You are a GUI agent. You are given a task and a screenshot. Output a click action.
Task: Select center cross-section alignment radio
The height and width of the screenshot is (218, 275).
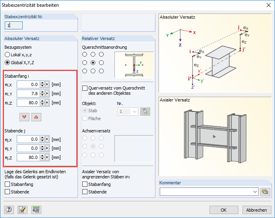[93, 63]
